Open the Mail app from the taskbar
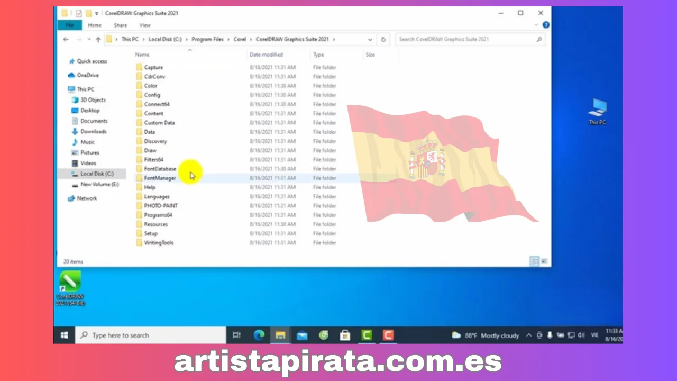677x381 pixels. click(x=302, y=335)
